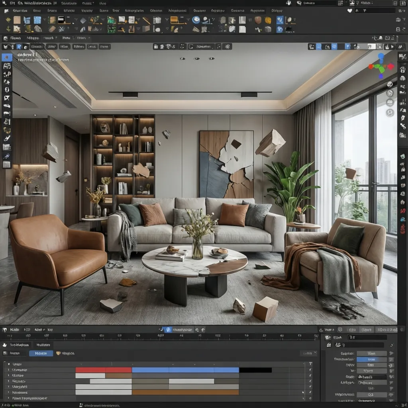
Task: Click the wide dark text field atop the properties panel
Action: (367, 337)
